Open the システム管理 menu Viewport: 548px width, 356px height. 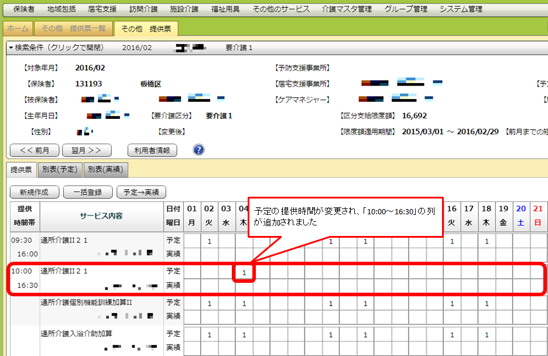[461, 9]
